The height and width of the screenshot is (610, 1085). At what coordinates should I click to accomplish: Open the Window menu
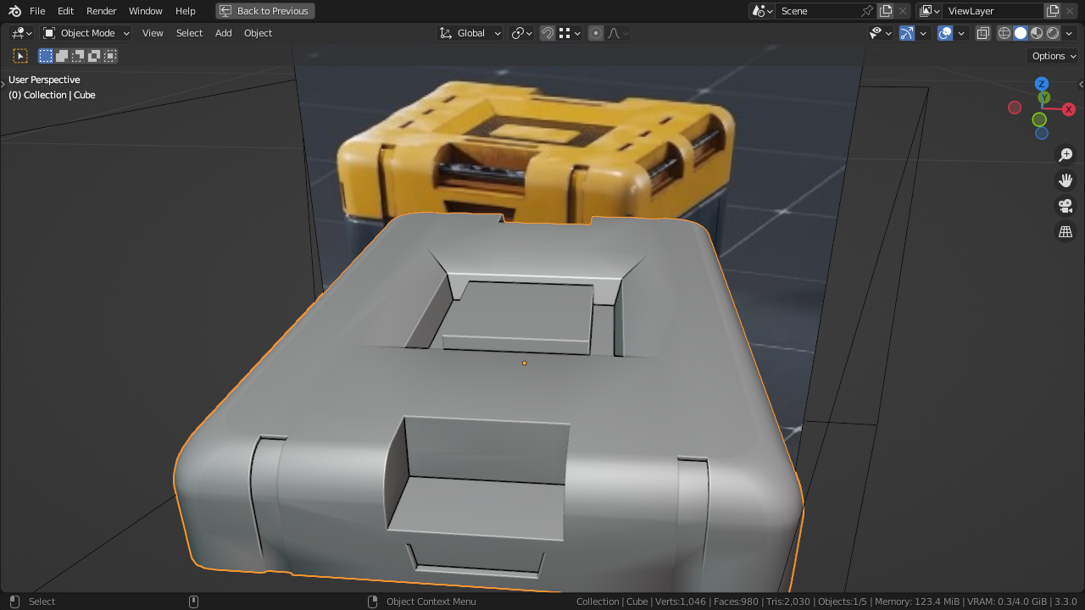[146, 11]
